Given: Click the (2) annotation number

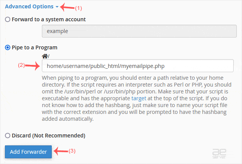Looking at the screenshot, I should (x=21, y=65).
